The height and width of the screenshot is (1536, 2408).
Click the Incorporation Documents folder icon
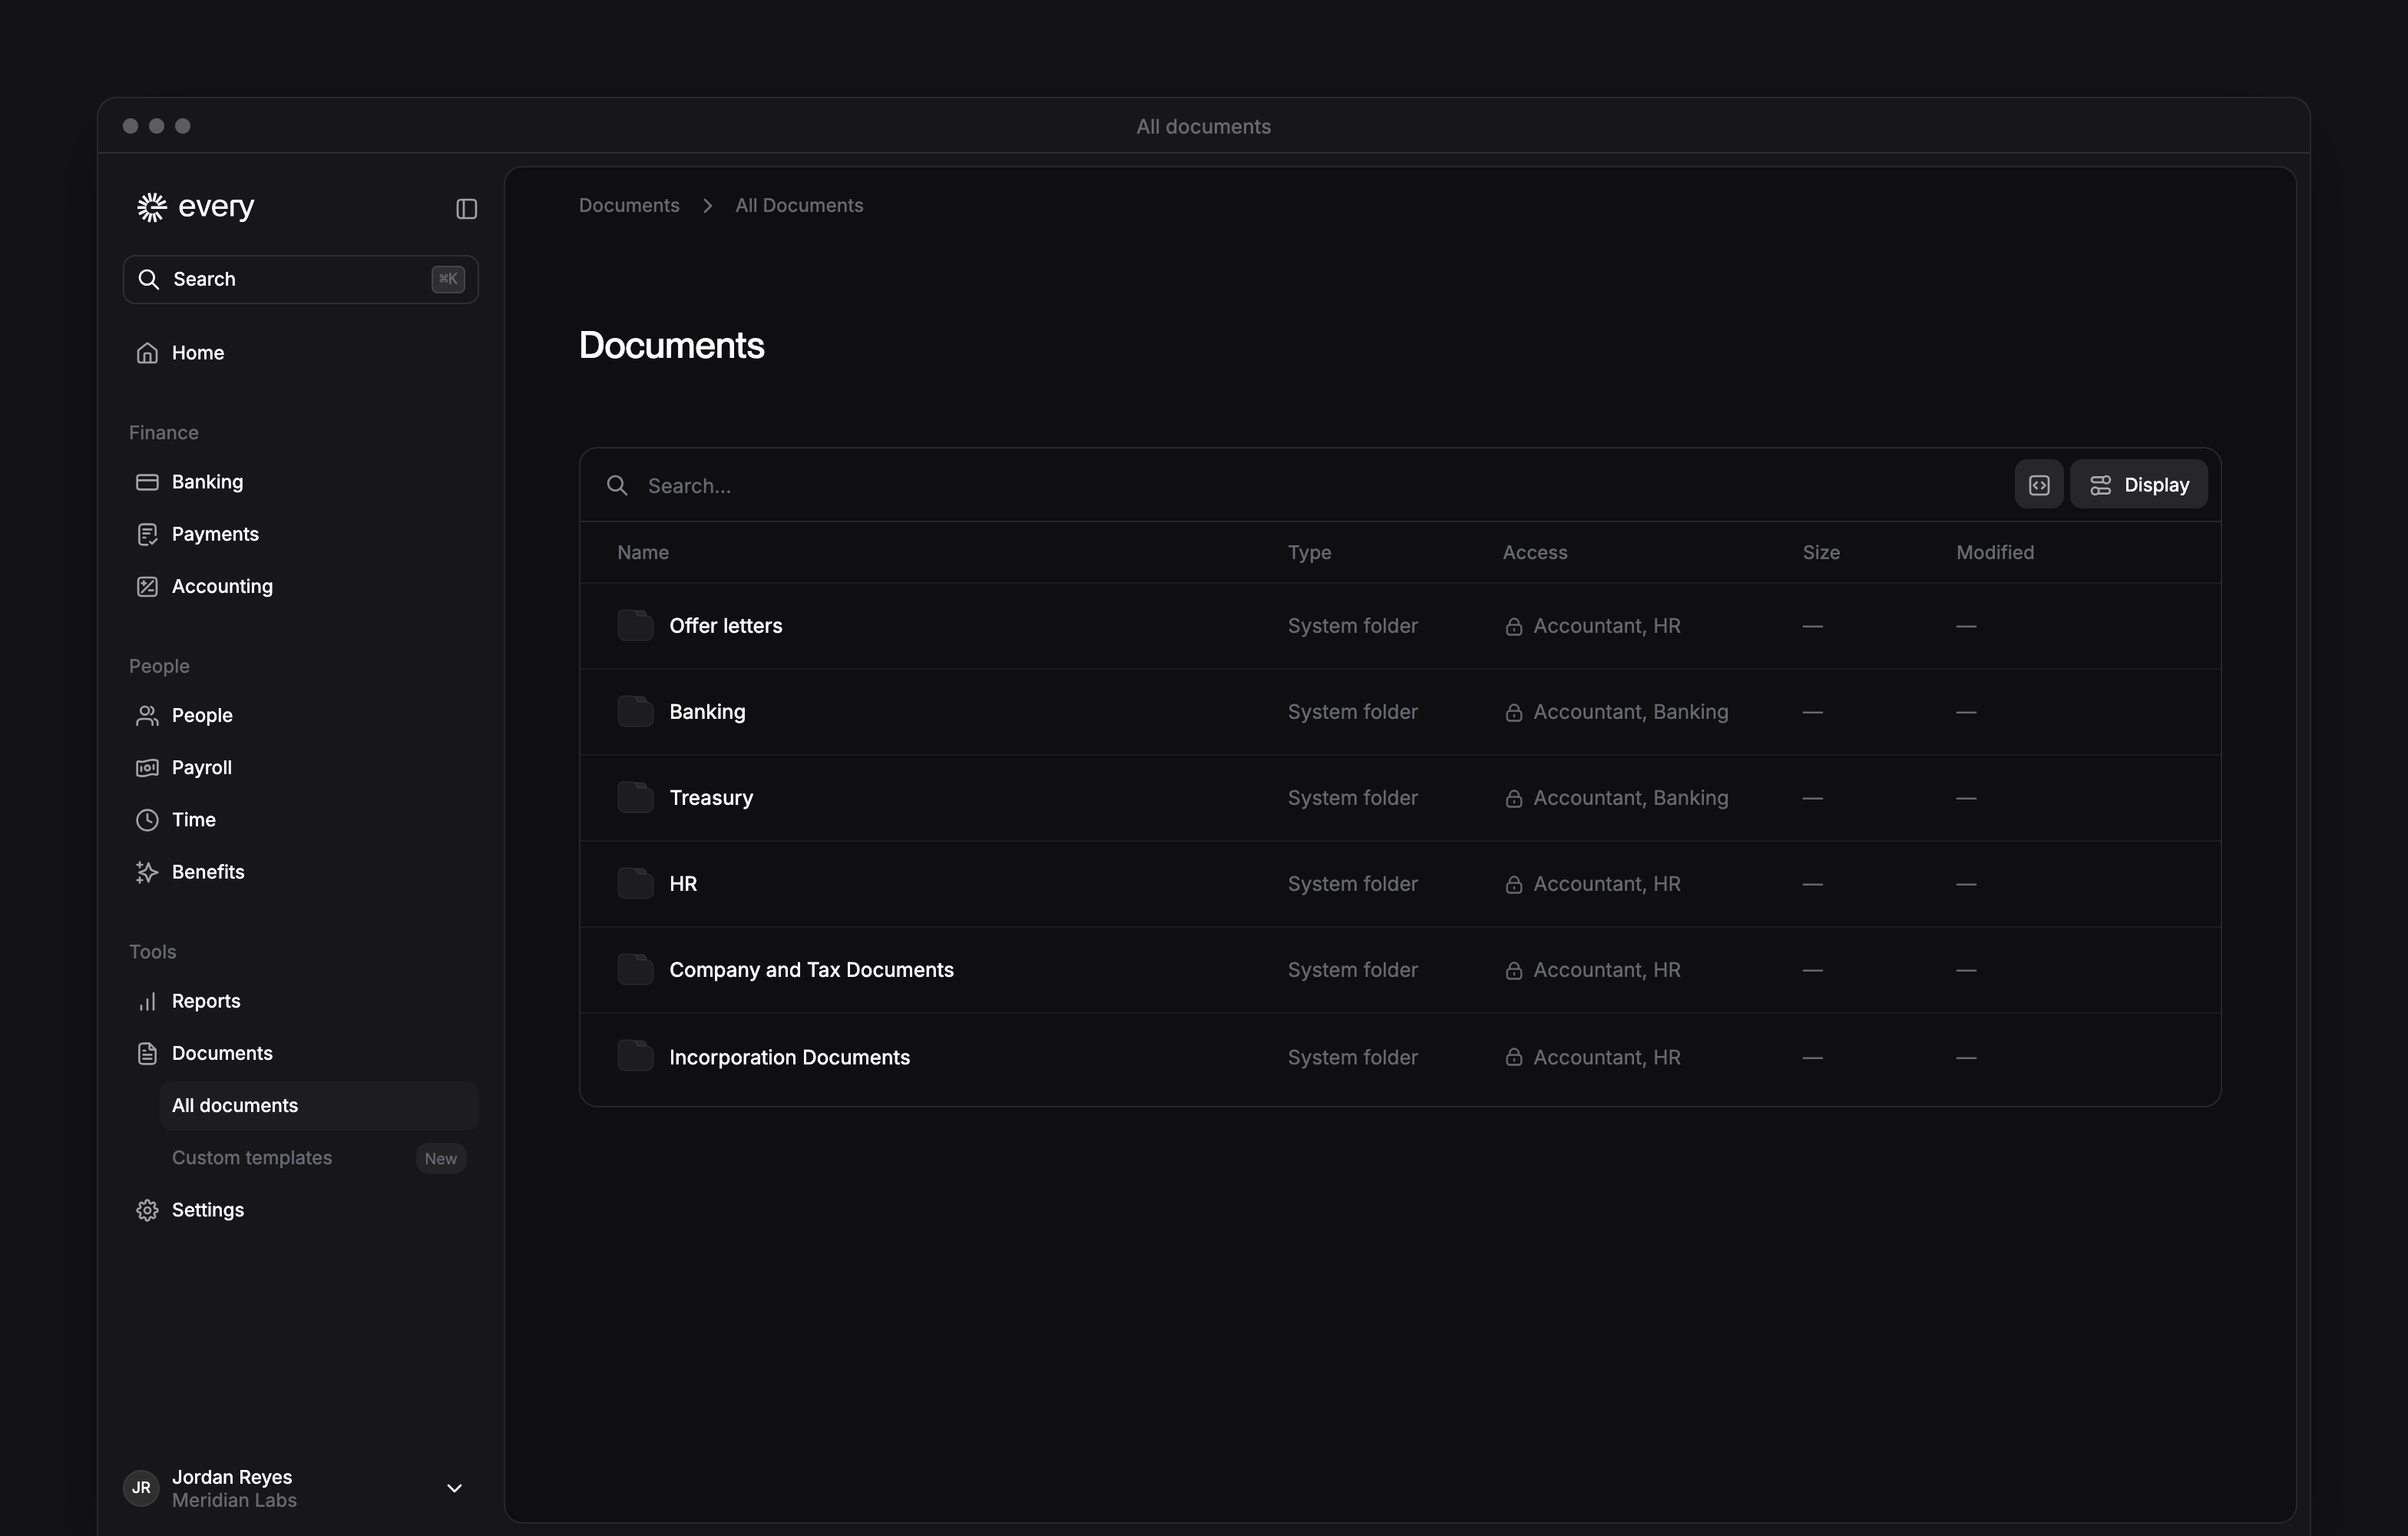coord(635,1056)
